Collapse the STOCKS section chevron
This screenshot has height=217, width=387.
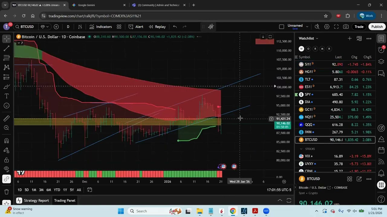pyautogui.click(x=301, y=149)
